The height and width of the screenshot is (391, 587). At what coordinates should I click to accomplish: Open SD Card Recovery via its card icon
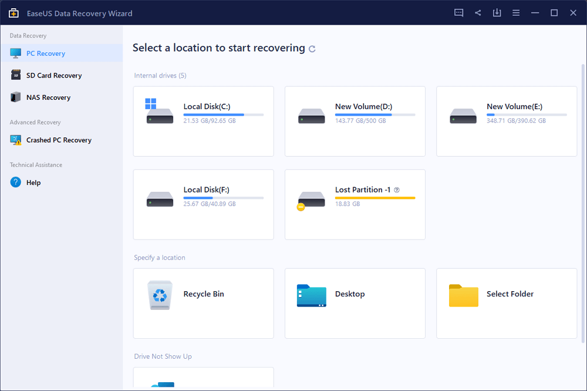click(x=16, y=75)
